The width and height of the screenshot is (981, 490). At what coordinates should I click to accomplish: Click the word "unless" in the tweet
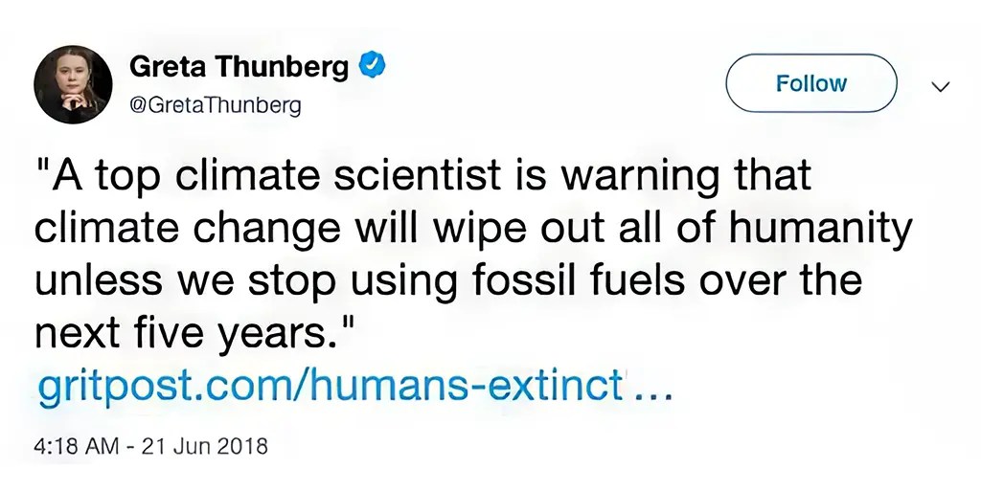click(101, 280)
